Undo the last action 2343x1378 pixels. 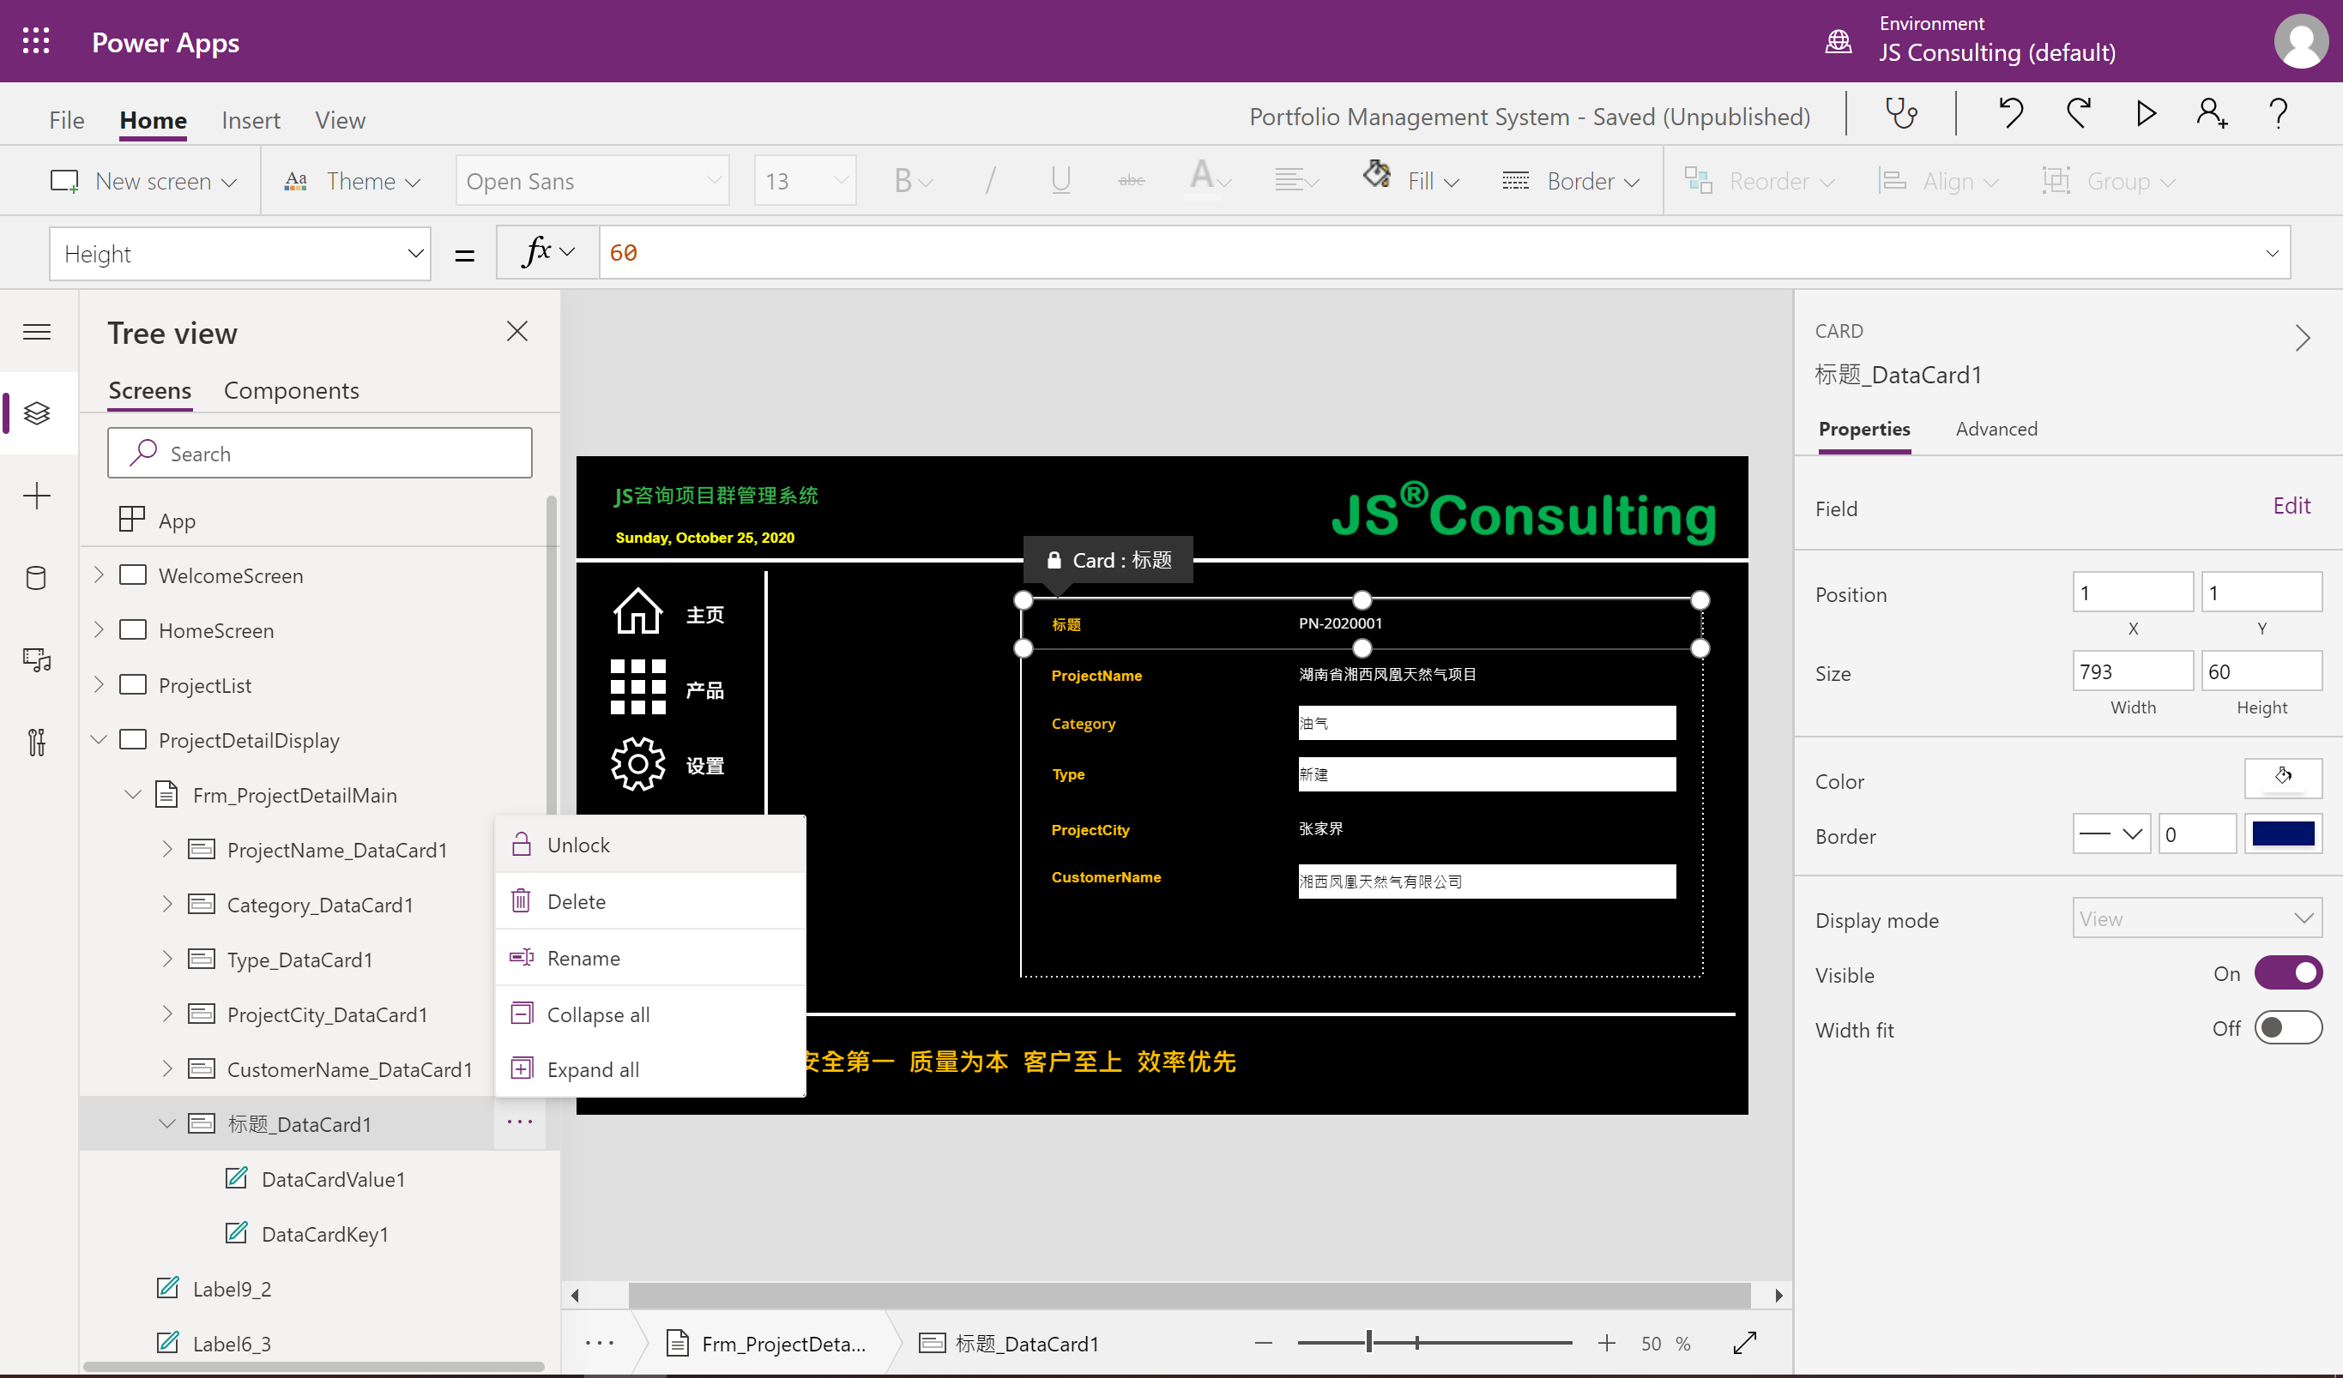(x=2010, y=114)
